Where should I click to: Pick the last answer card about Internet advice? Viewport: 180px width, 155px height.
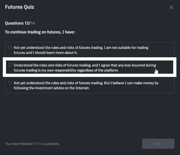[90, 85]
